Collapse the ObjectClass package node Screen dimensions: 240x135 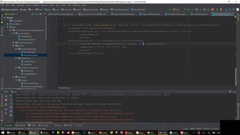[16, 58]
